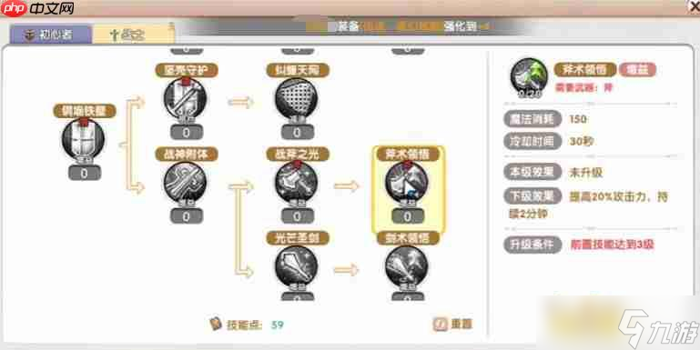
Task: Click 战斧之光 level counter showing 0
Action: [x=298, y=216]
